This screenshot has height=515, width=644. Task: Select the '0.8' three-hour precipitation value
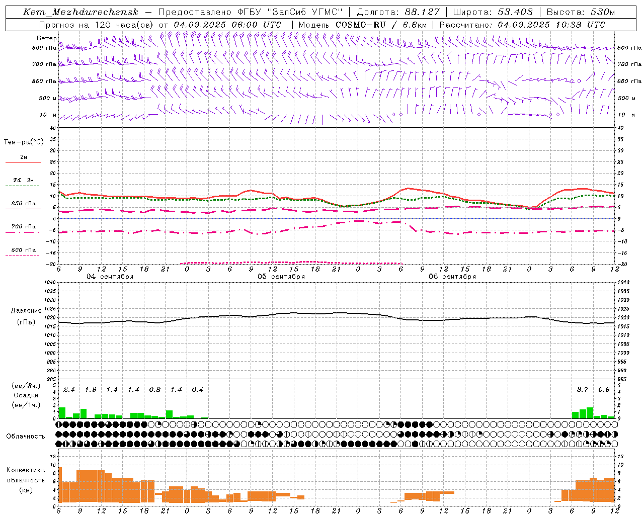tap(155, 390)
